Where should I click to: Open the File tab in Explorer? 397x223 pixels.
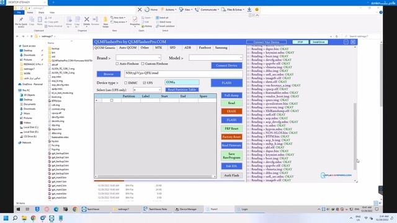click(x=19, y=12)
